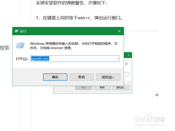Viewport: 175px width, 131px height.
Task: Expand the open field dropdown arrow in the front dialog
Action: click(x=118, y=59)
